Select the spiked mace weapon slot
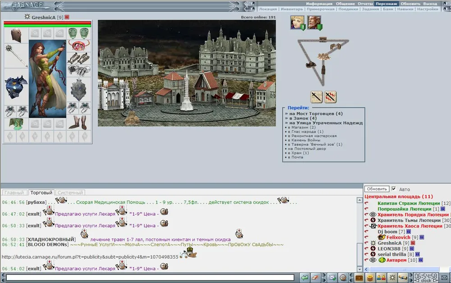The image size is (451, 283). click(x=16, y=56)
